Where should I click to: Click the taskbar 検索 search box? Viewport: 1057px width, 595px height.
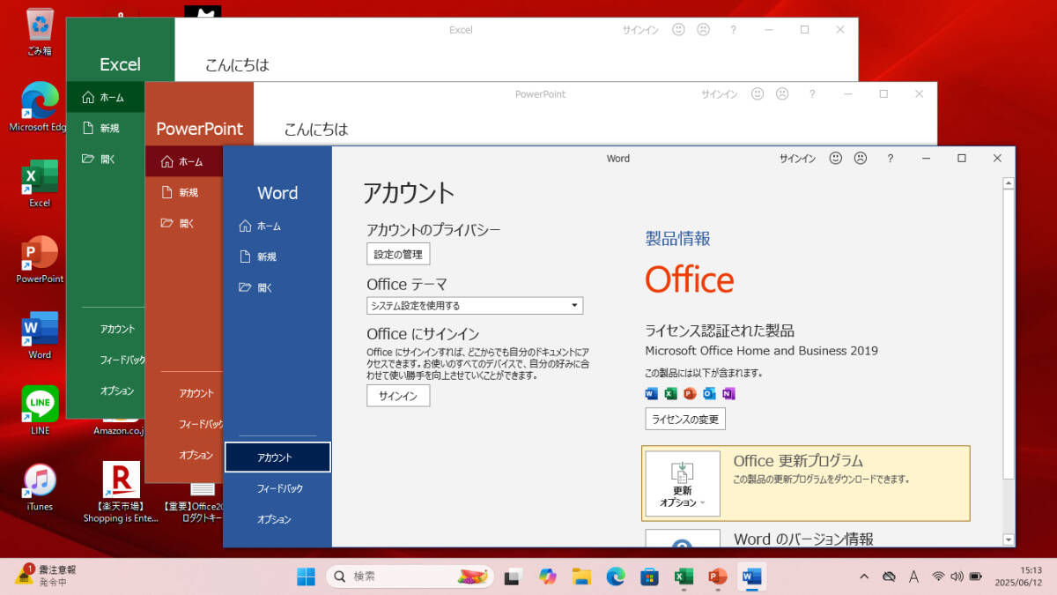[409, 576]
